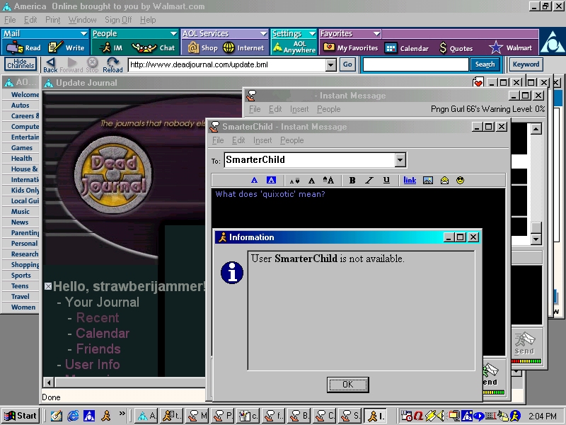The height and width of the screenshot is (425, 566).
Task: Expand the Mail toolbar dropdown
Action: tap(83, 33)
